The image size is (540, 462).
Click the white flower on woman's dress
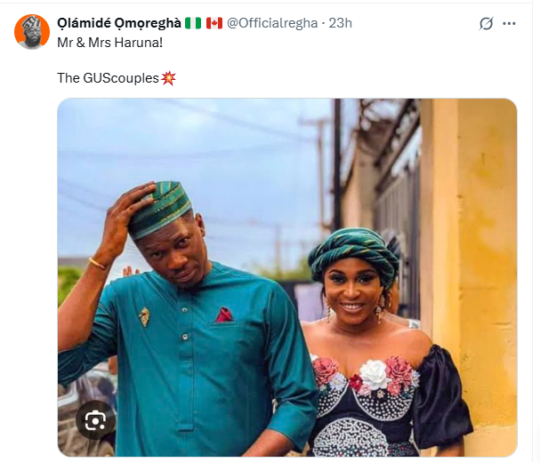374,374
